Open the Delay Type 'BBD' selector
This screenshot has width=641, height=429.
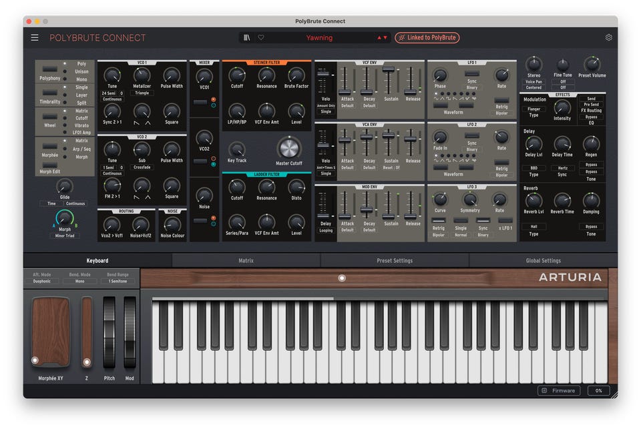pyautogui.click(x=533, y=168)
